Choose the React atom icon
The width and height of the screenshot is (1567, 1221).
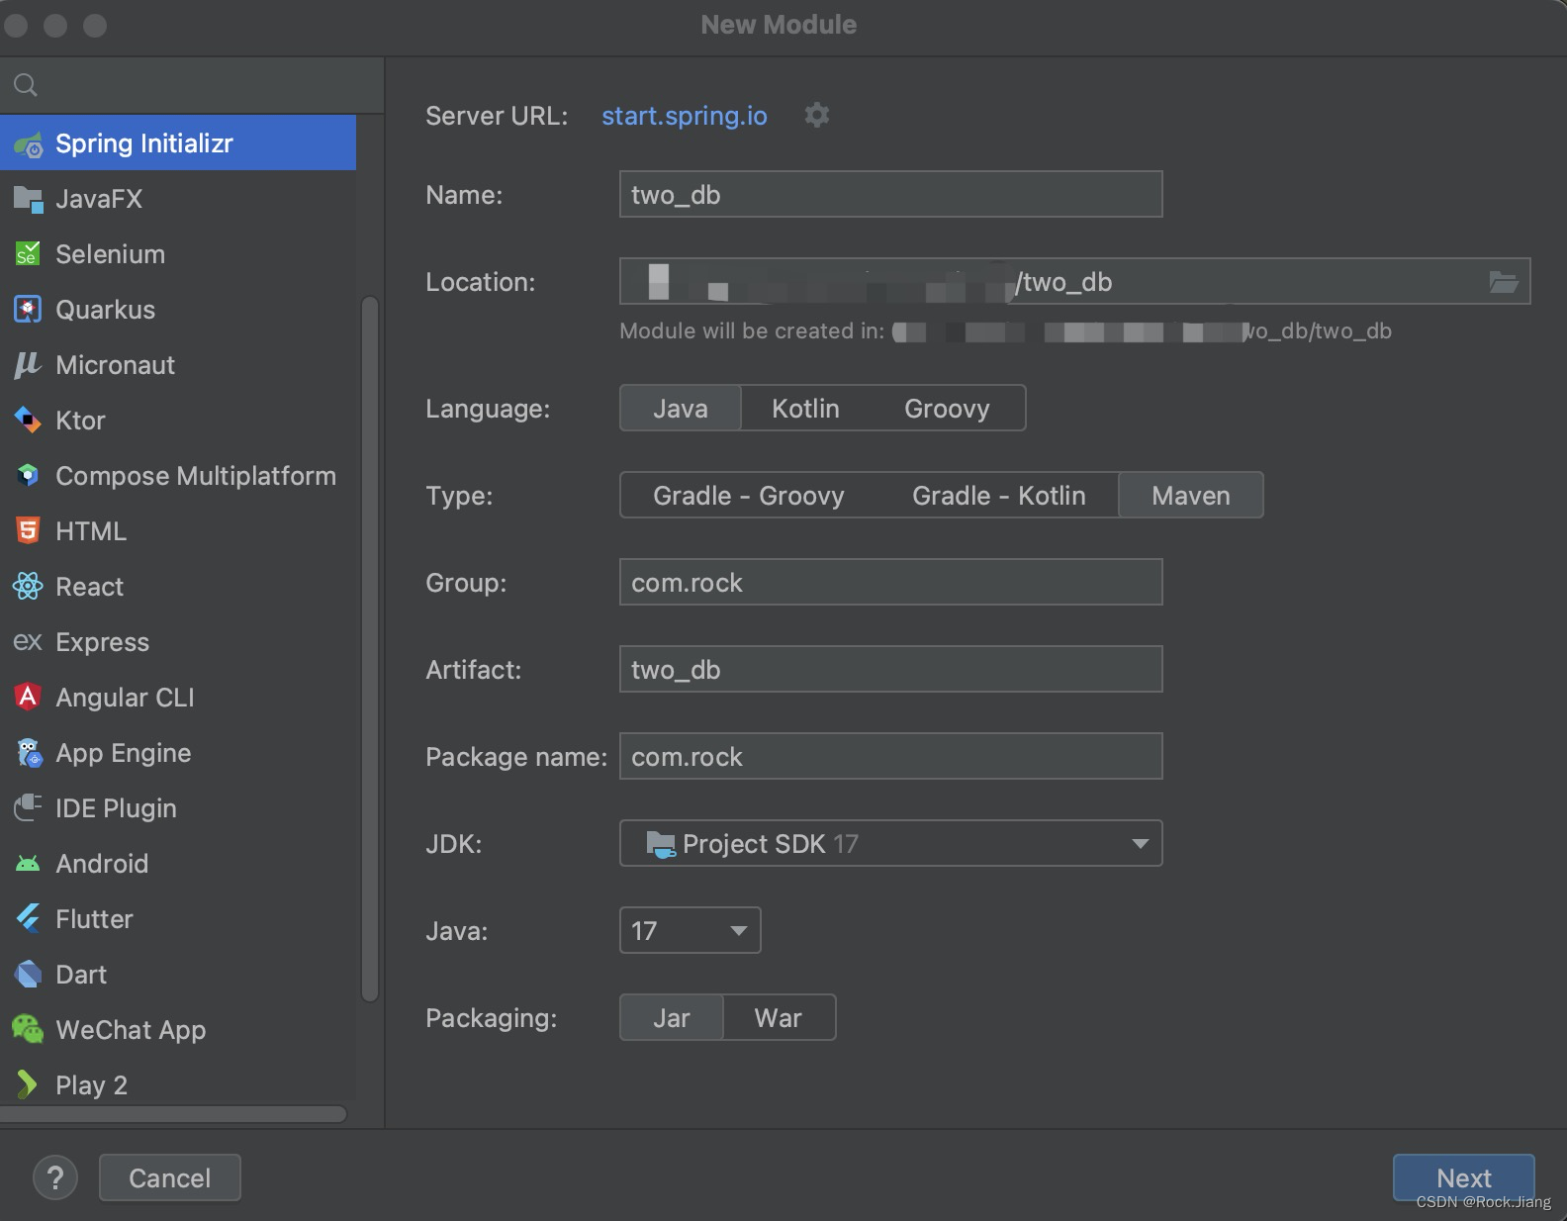pos(28,587)
